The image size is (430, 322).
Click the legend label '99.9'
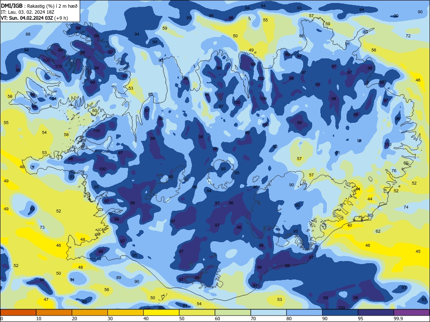(398, 319)
